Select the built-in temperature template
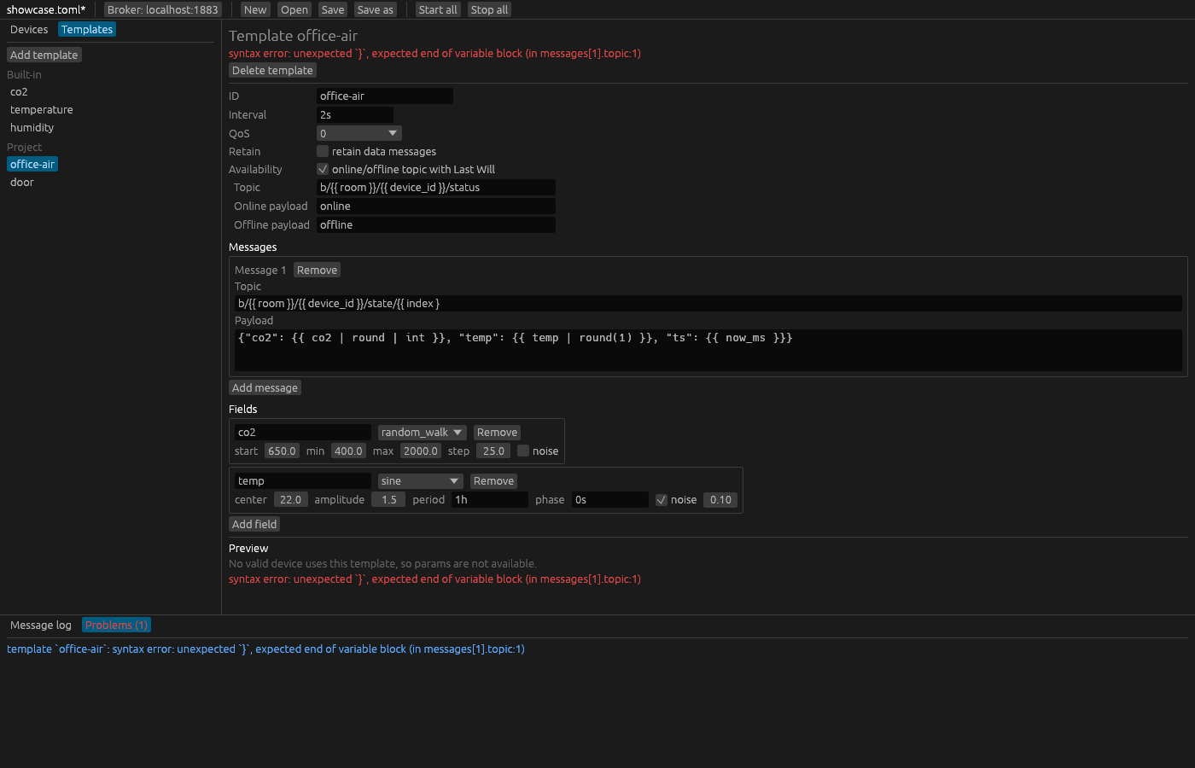The height and width of the screenshot is (768, 1195). click(x=42, y=109)
